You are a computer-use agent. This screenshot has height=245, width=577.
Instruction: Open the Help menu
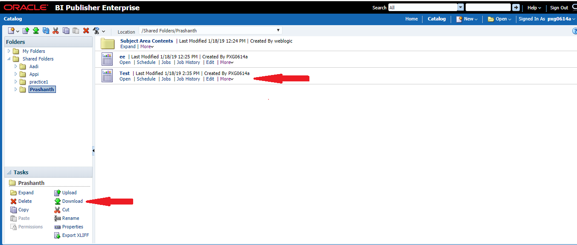coord(534,8)
